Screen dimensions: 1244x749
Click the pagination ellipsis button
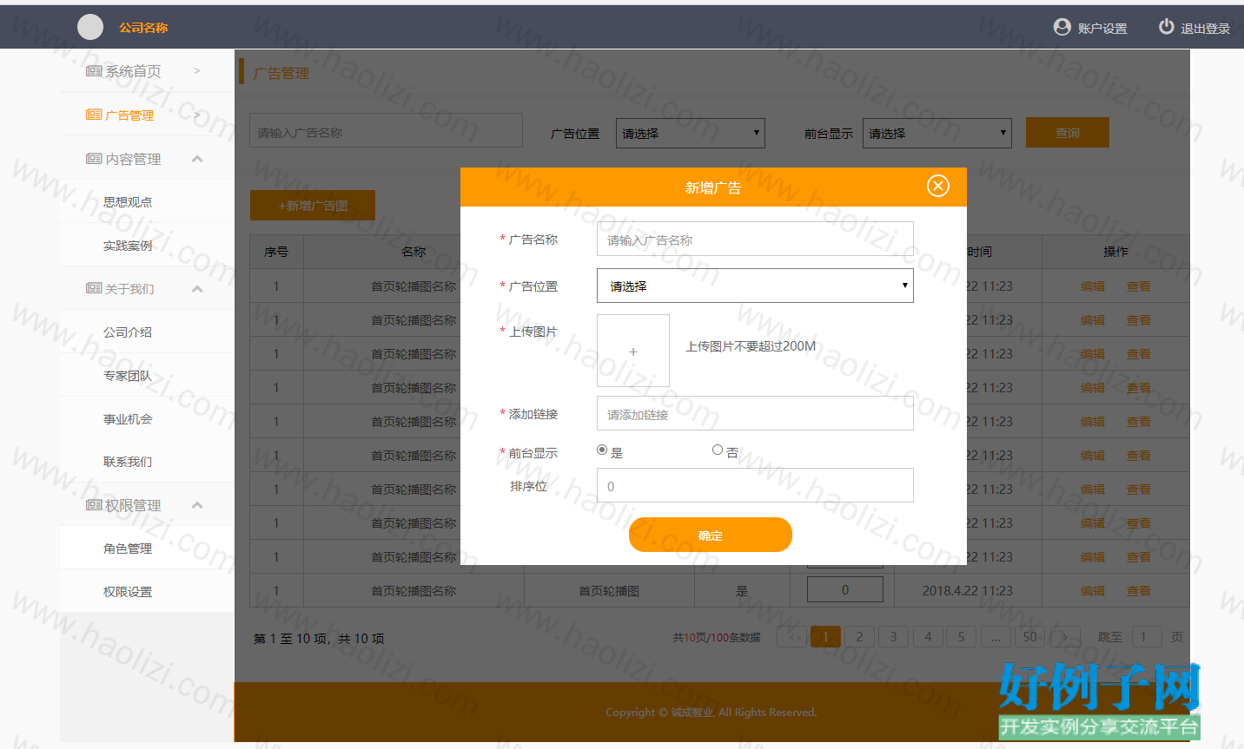996,637
